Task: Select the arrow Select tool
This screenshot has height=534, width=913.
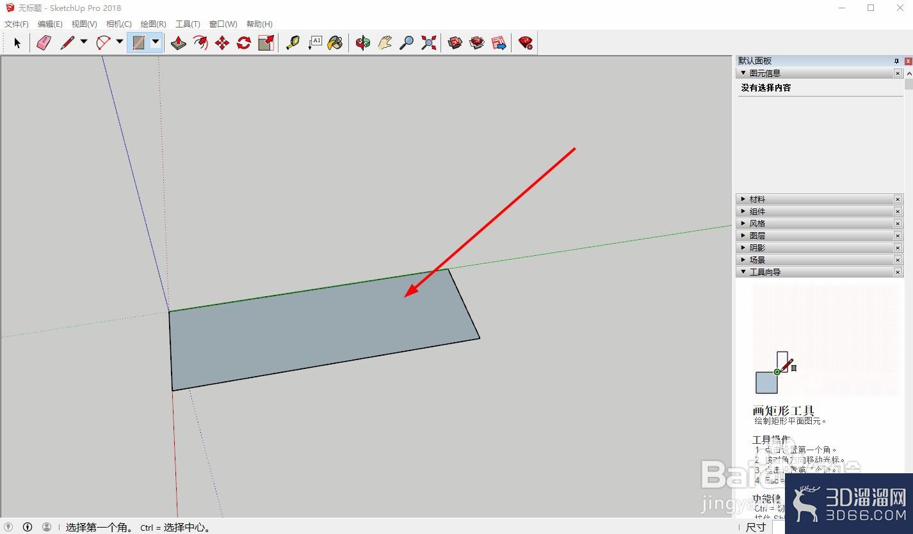Action: coord(17,43)
